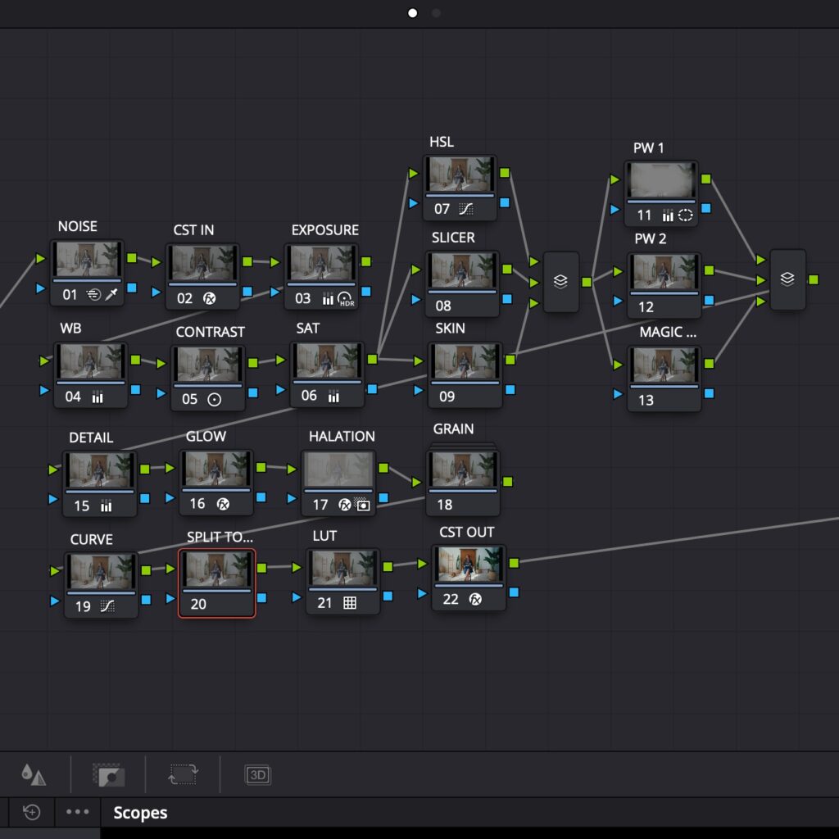This screenshot has height=839, width=839.
Task: Select the CST OUT node 22 thumbnail
Action: pos(469,565)
